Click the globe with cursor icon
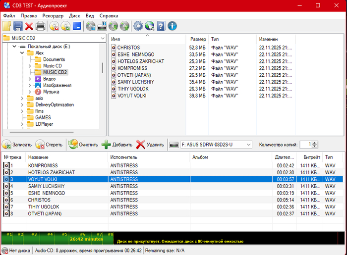Viewport: 347px width, 255px height. click(x=150, y=26)
